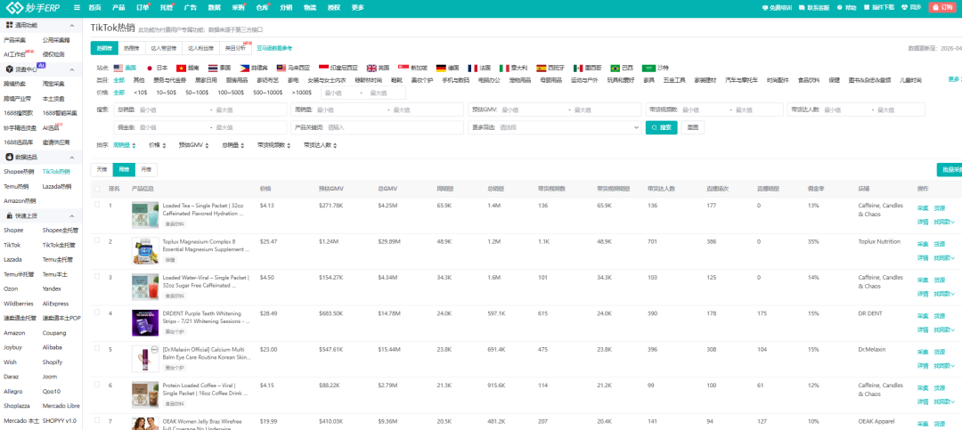This screenshot has width=962, height=430.
Task: Select the Vietnam flag site
Action: [181, 68]
